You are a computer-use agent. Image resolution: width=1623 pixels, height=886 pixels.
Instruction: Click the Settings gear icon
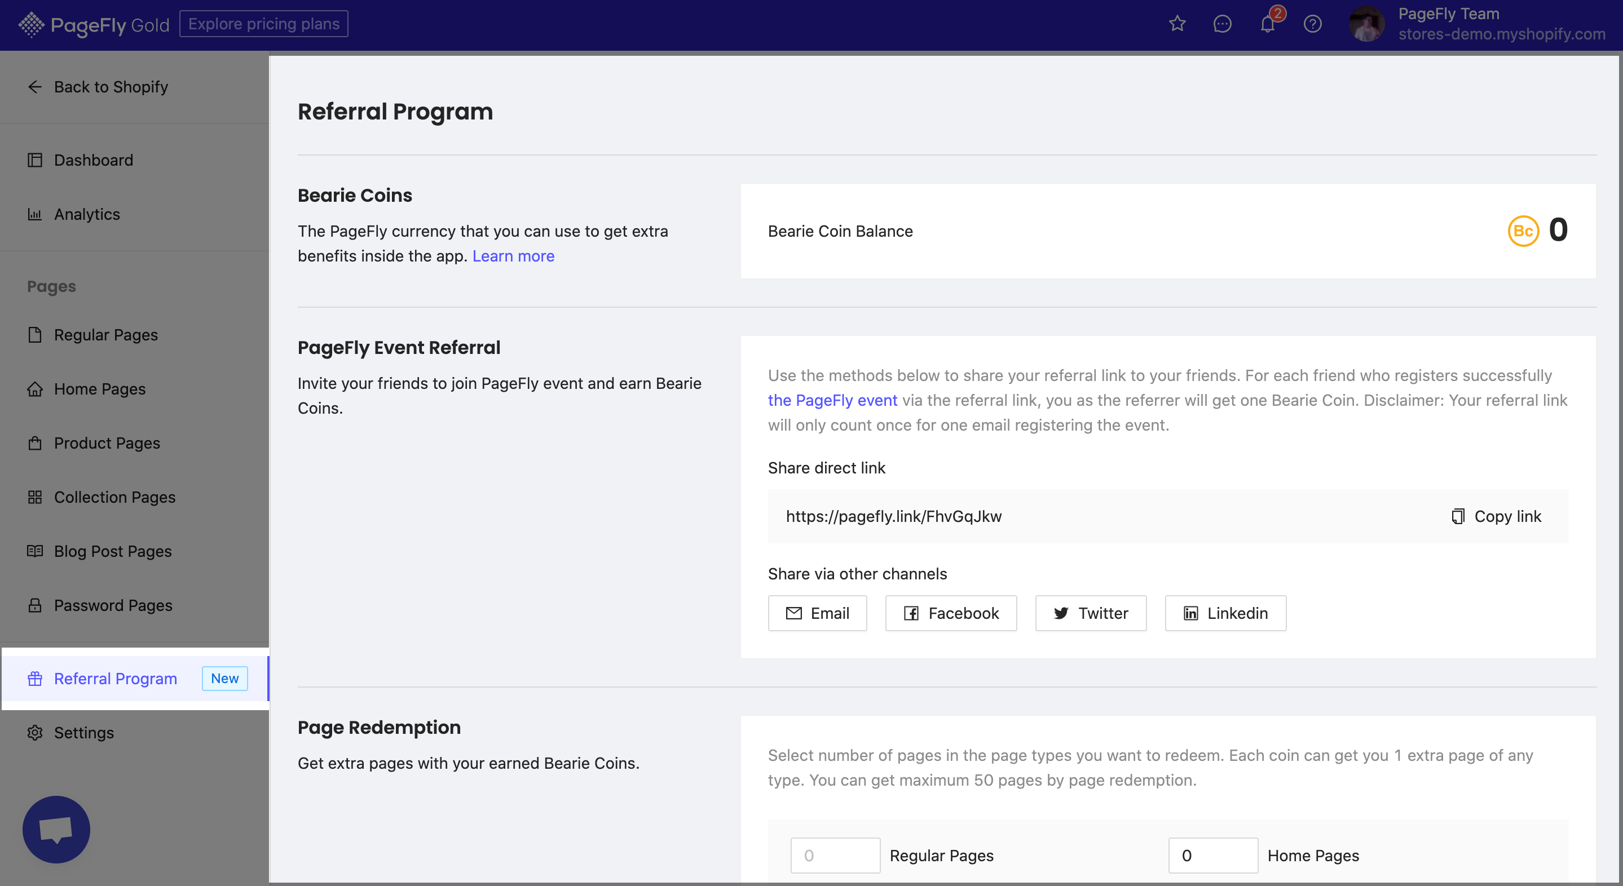pos(34,733)
